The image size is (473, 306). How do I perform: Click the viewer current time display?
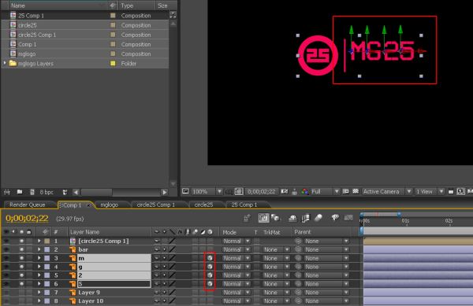tap(262, 191)
